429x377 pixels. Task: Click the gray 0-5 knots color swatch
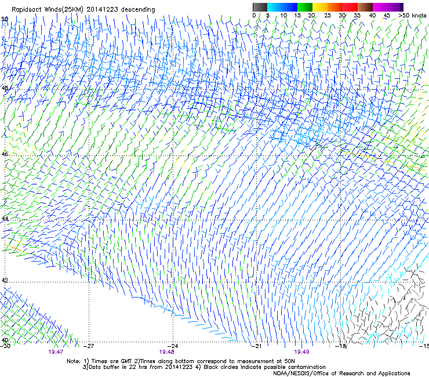click(x=260, y=7)
